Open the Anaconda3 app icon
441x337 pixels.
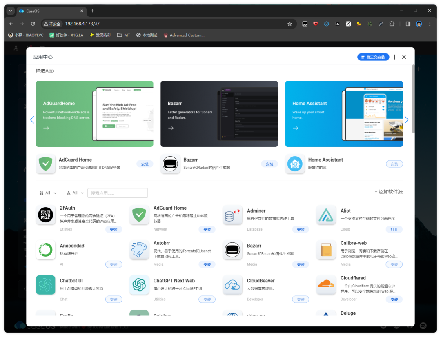coord(46,250)
